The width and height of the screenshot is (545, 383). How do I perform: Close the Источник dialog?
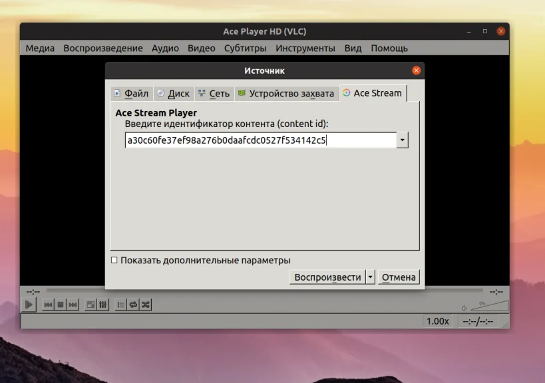(x=416, y=70)
